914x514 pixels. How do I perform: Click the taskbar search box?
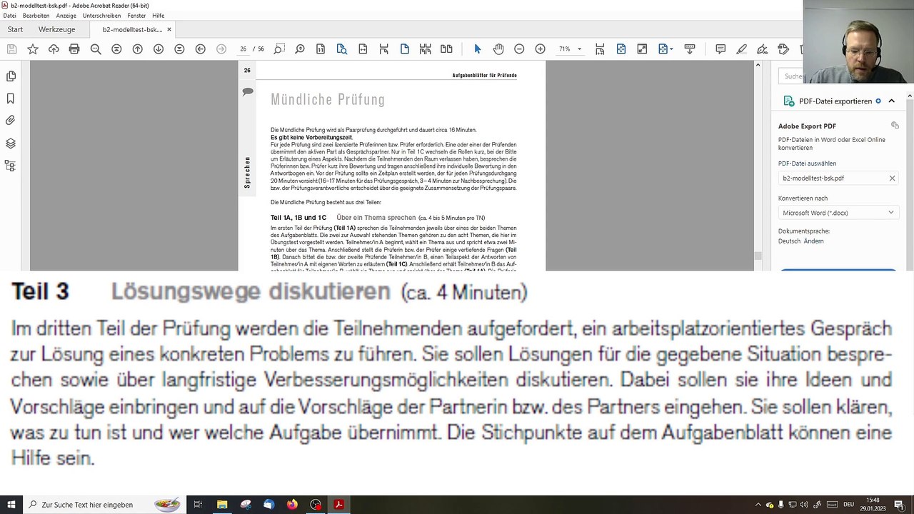[104, 505]
